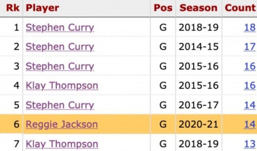
Task: Sort table by the Rk column header
Action: 12,8
